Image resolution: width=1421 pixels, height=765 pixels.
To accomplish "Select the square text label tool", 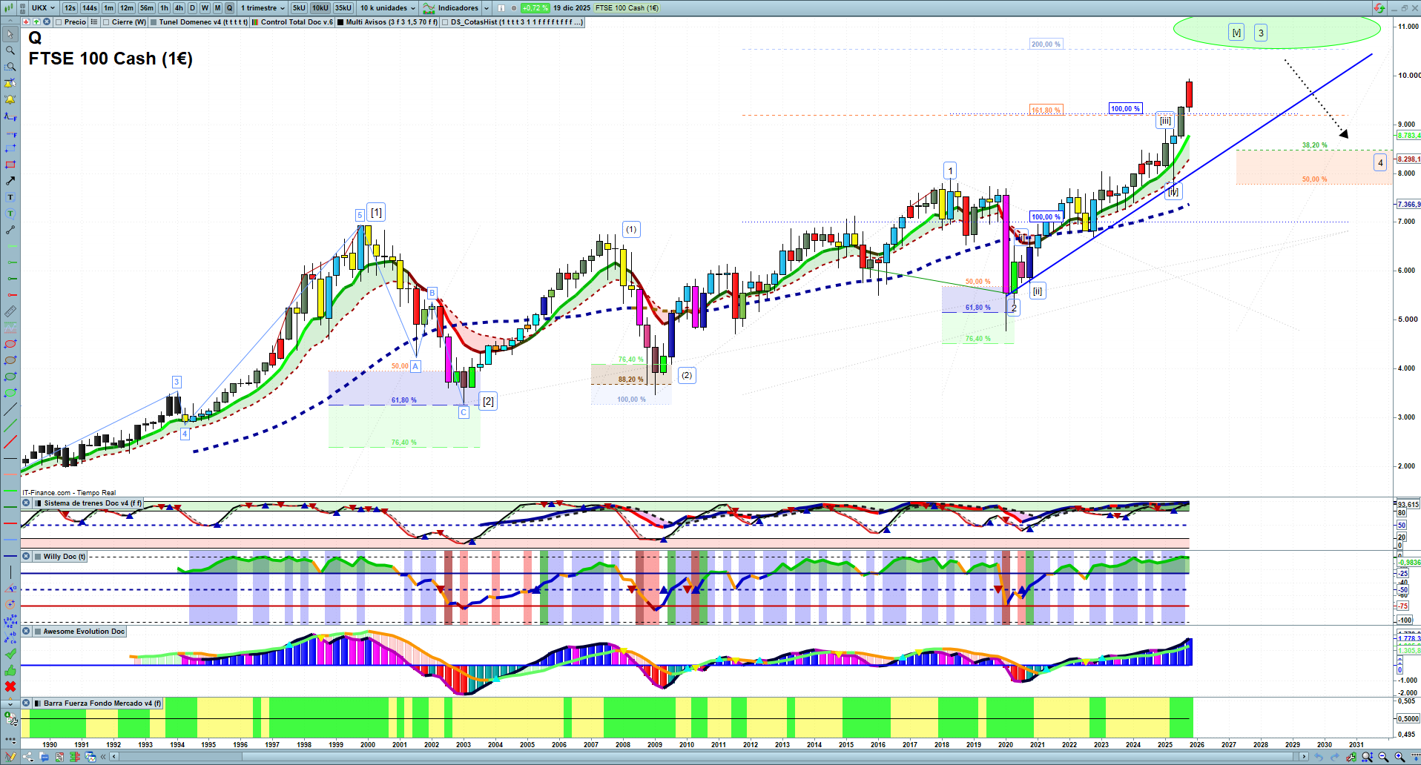I will pyautogui.click(x=10, y=197).
